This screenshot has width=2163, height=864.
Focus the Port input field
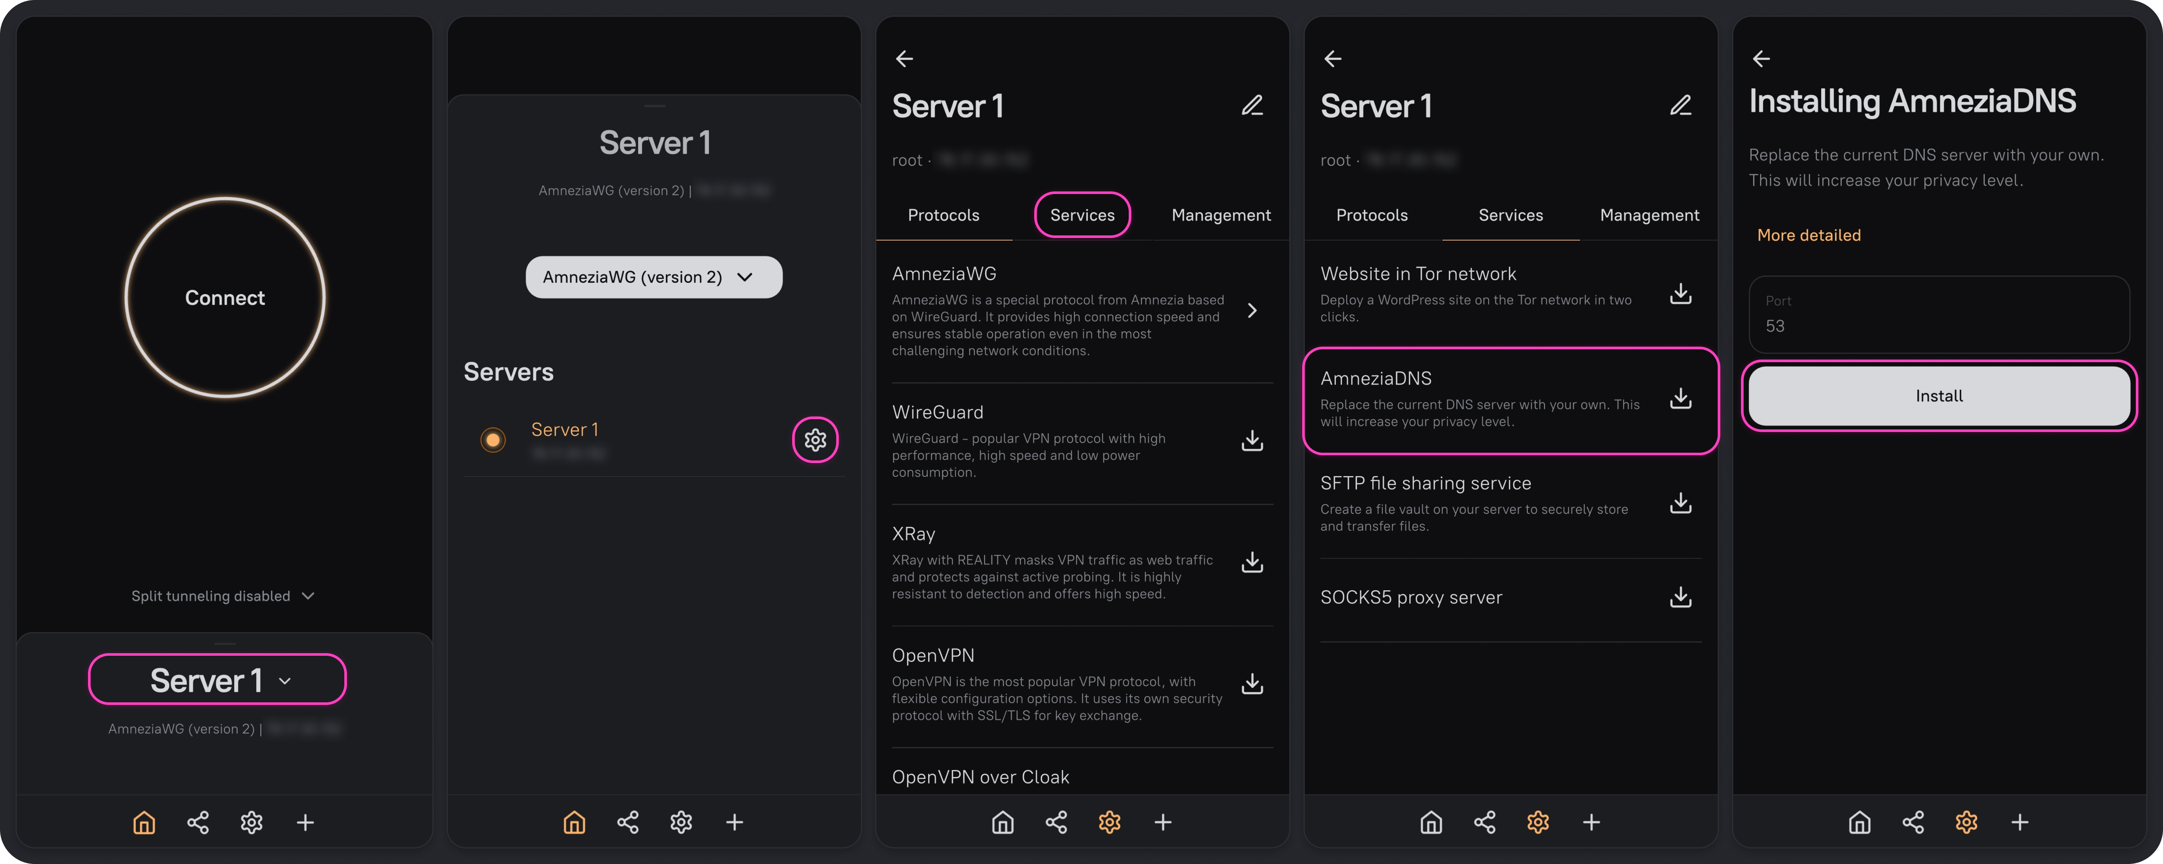click(1939, 315)
